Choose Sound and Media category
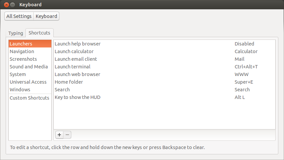Viewport: 284px width, 160px height. coord(29,67)
